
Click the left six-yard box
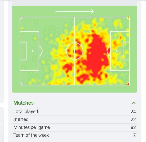(23, 51)
